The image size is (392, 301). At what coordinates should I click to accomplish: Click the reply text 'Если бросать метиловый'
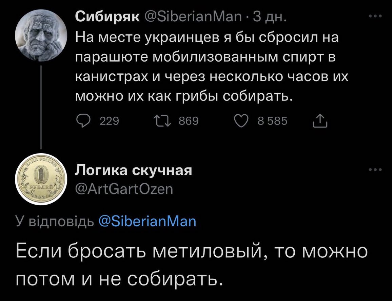click(x=192, y=264)
